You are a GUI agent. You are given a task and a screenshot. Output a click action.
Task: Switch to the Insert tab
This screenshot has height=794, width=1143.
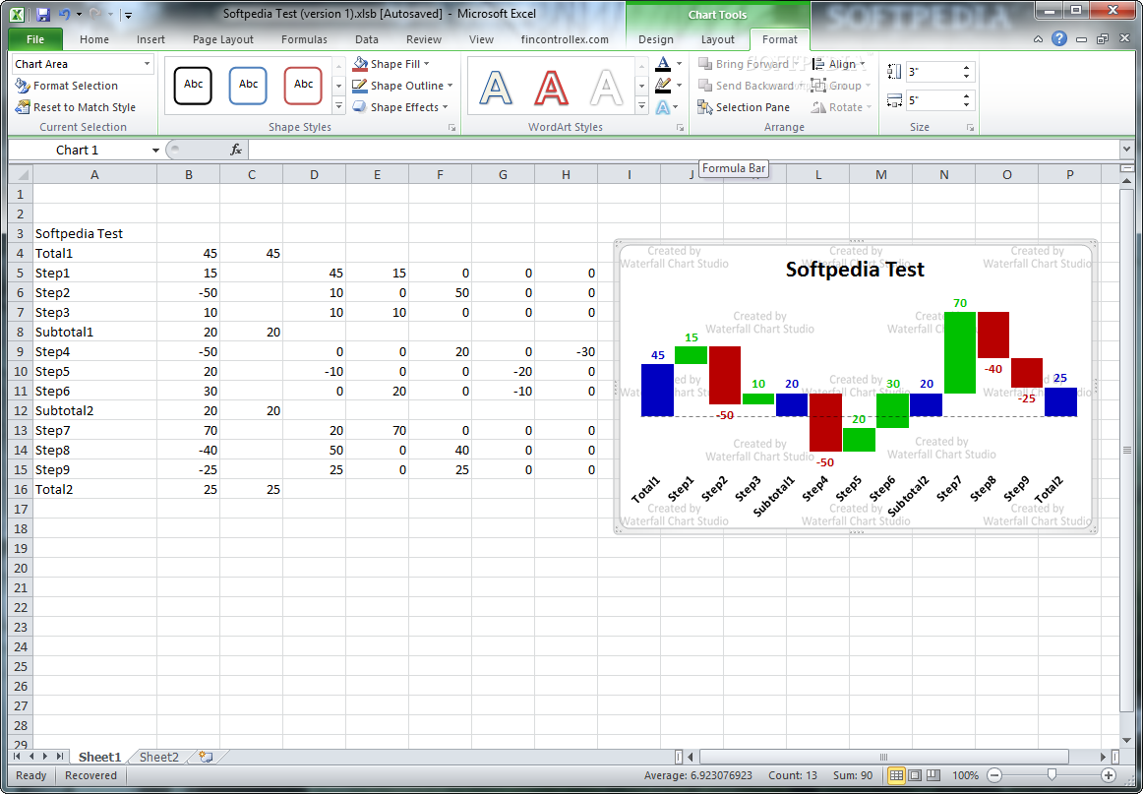coord(150,39)
